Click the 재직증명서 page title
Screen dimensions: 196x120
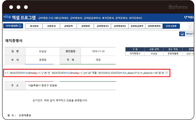pos(14,41)
